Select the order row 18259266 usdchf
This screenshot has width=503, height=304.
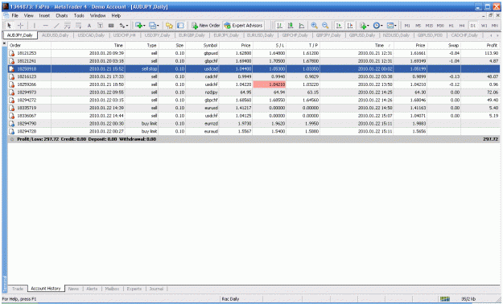254,84
